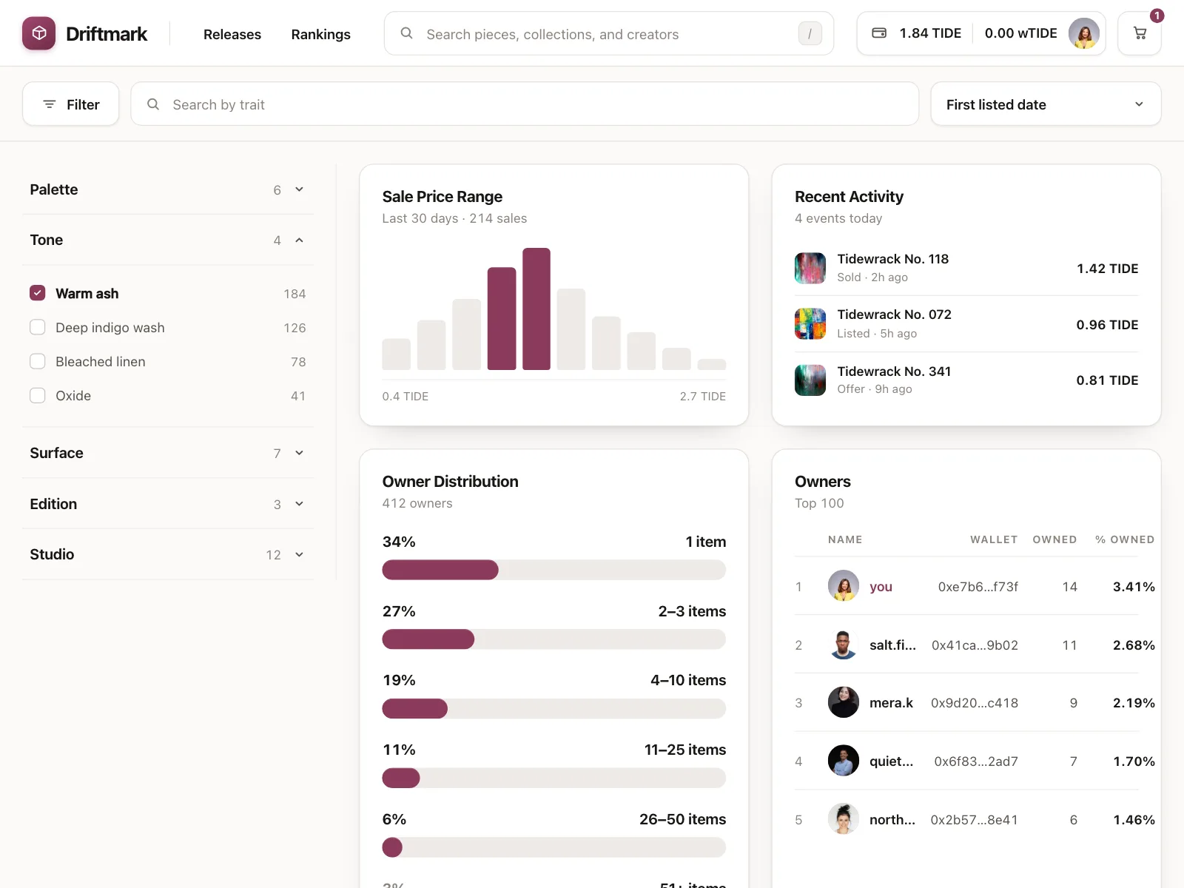Open the shopping cart
The image size is (1184, 888).
[1140, 33]
